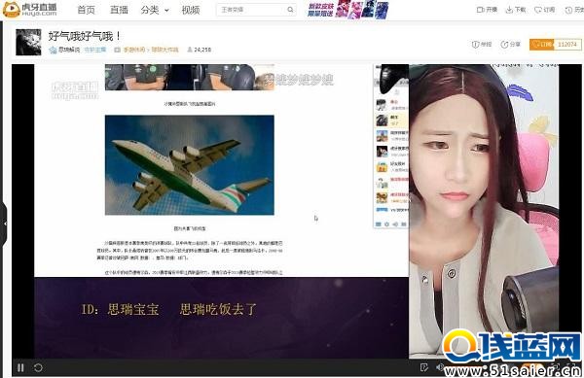Go to the 首页 nav item

pos(86,10)
